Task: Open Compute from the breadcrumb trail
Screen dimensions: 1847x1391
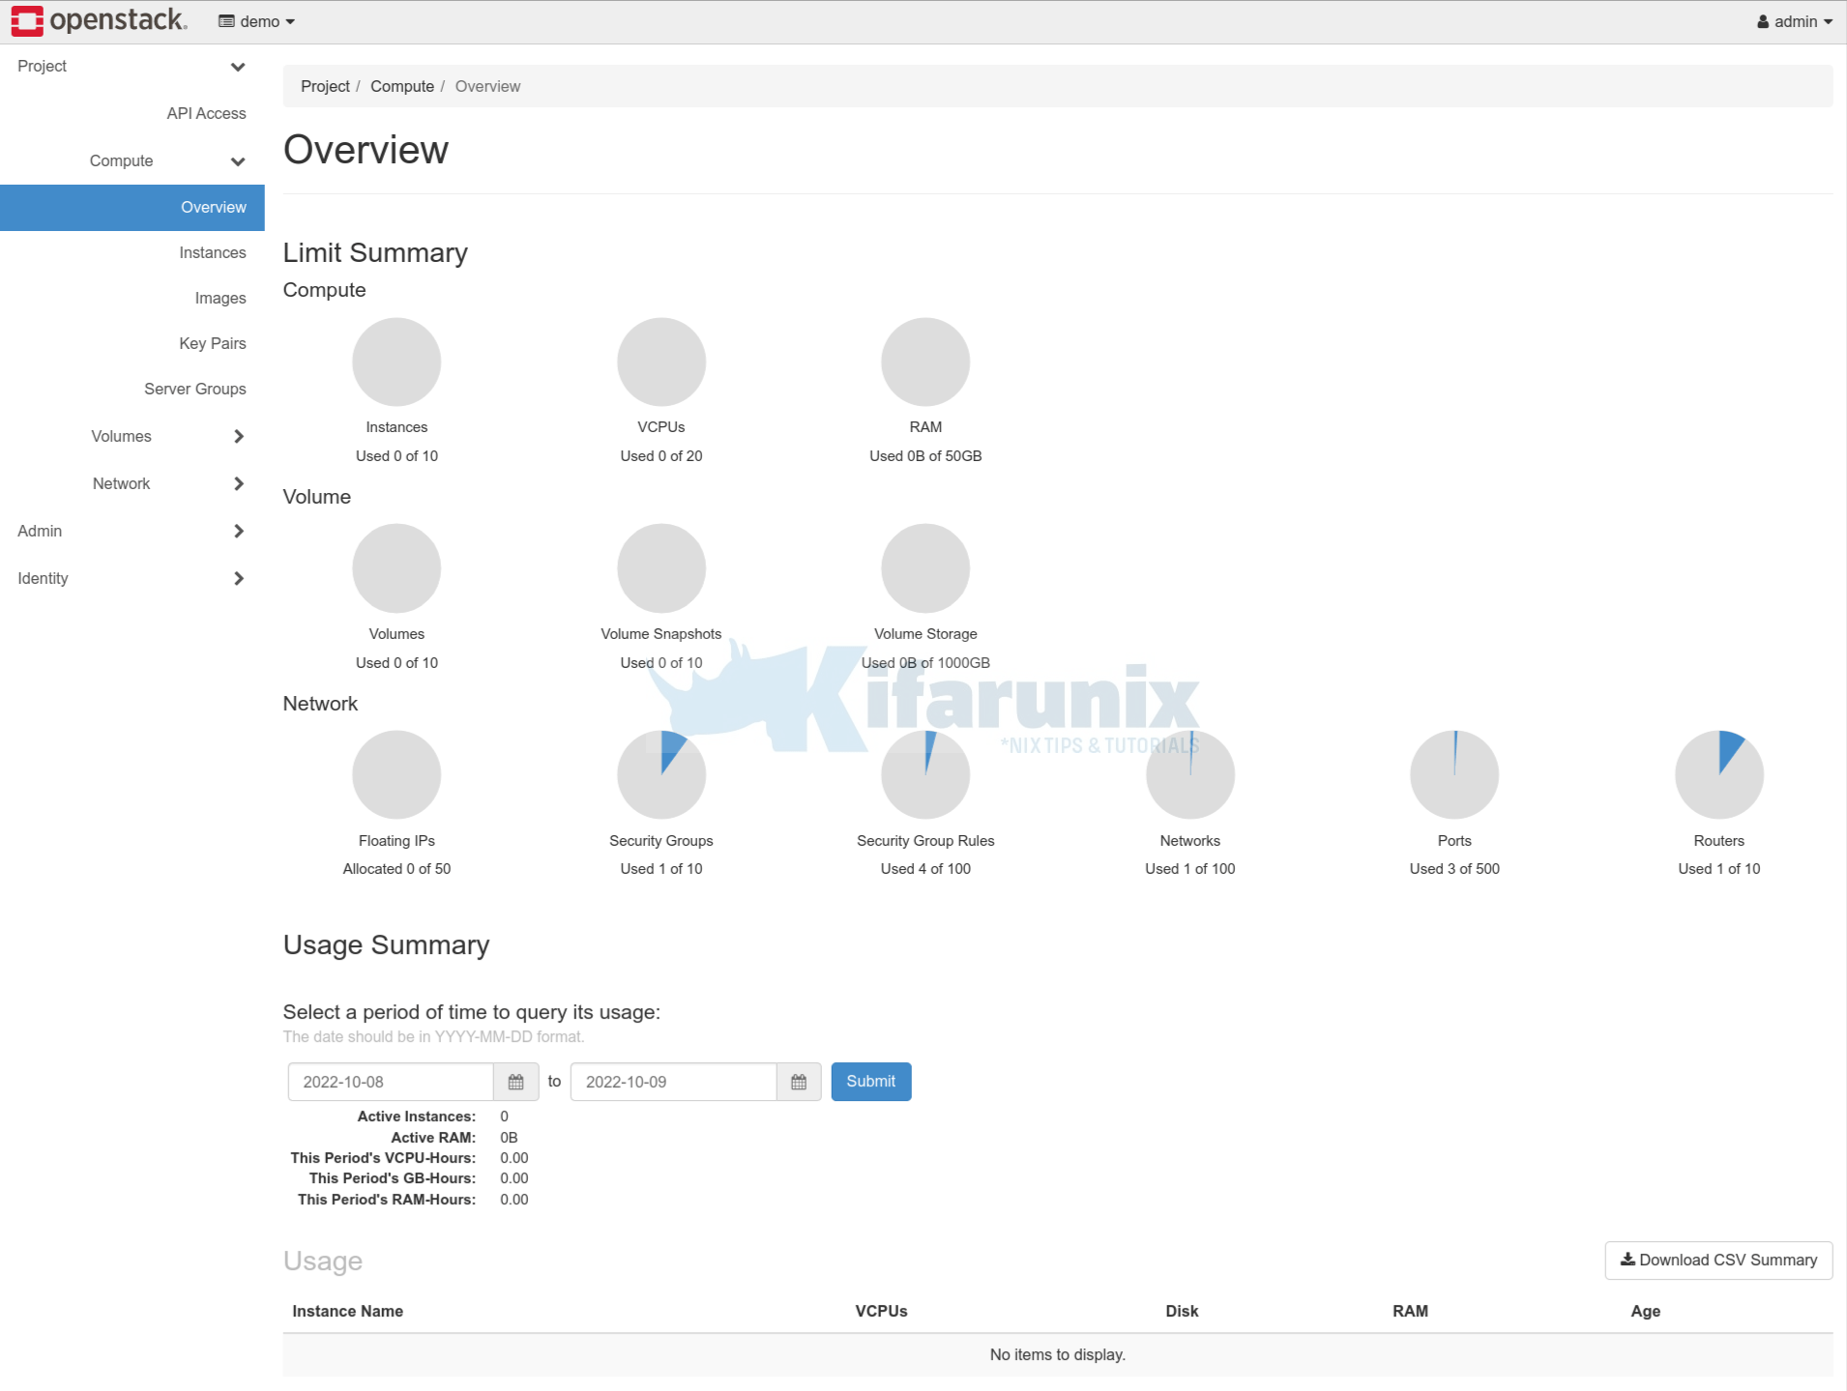Action: point(402,86)
